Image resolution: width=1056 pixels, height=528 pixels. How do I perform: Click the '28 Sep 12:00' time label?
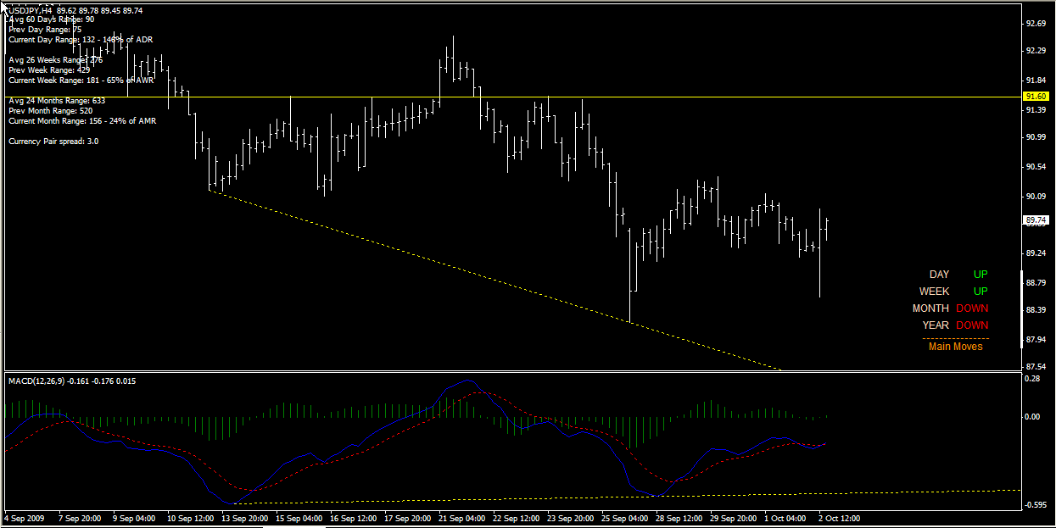pos(679,517)
